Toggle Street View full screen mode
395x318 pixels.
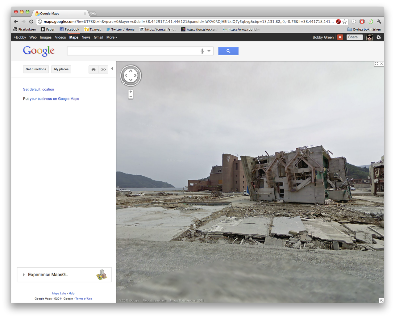376,64
